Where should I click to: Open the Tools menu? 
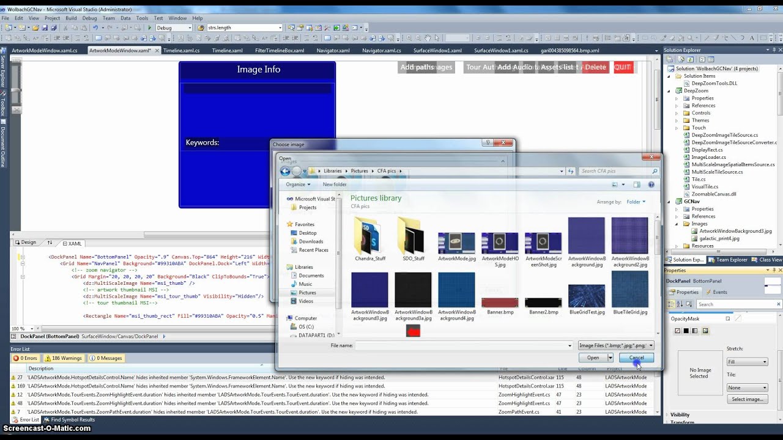(142, 18)
